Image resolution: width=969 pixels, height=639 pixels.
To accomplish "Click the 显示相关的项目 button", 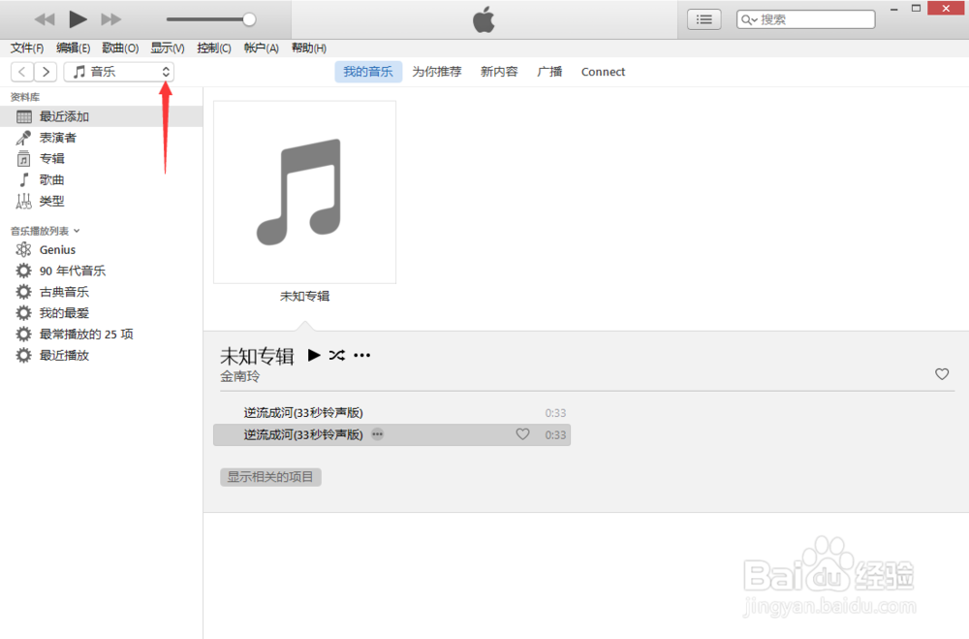I will pyautogui.click(x=270, y=476).
